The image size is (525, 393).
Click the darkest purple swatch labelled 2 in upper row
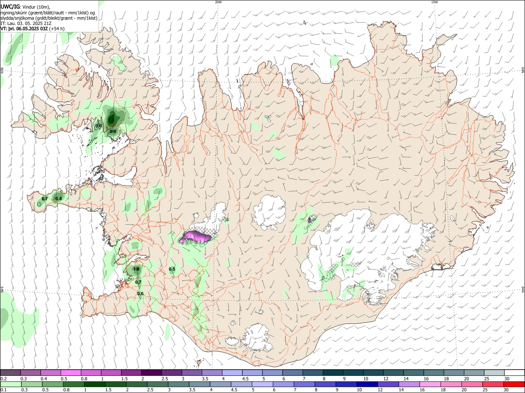click(x=151, y=373)
